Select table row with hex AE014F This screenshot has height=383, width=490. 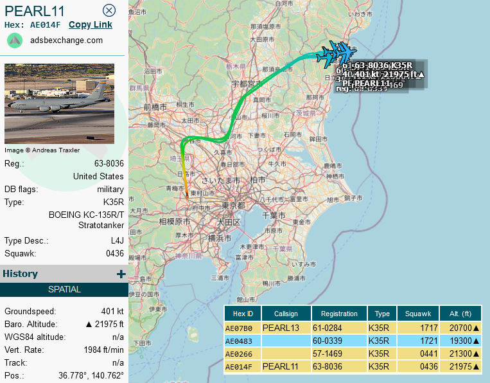click(x=353, y=366)
